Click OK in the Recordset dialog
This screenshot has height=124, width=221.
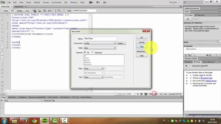point(142,38)
